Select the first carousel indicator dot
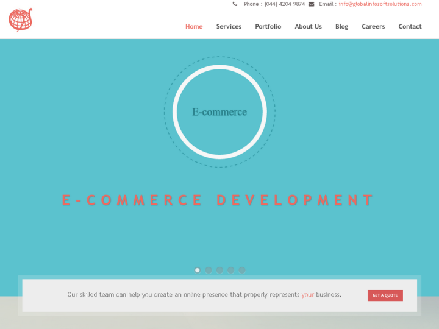Image resolution: width=439 pixels, height=329 pixels. pos(198,270)
